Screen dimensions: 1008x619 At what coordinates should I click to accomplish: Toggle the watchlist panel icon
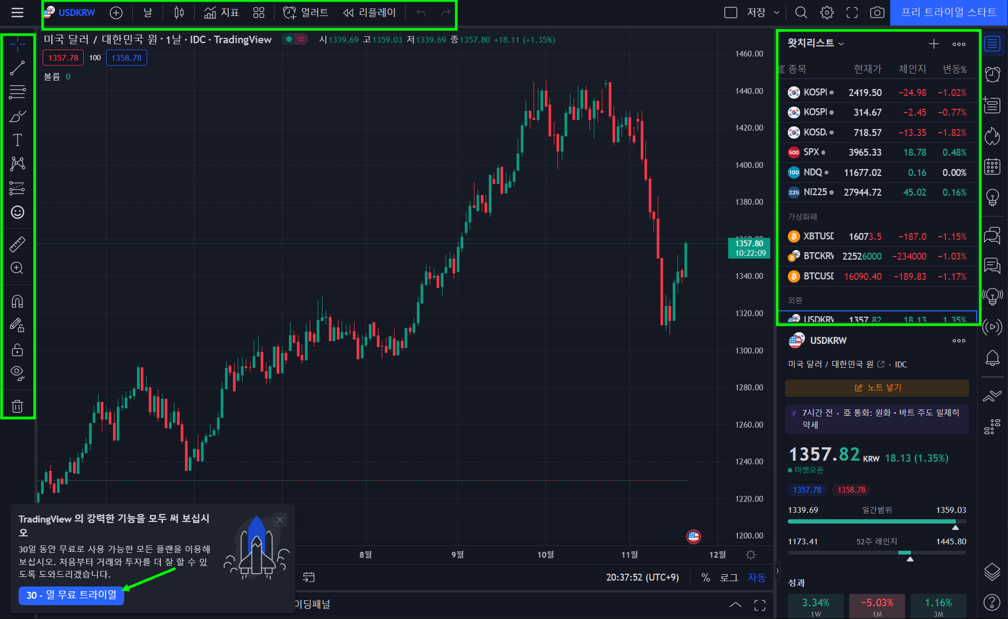tap(992, 44)
